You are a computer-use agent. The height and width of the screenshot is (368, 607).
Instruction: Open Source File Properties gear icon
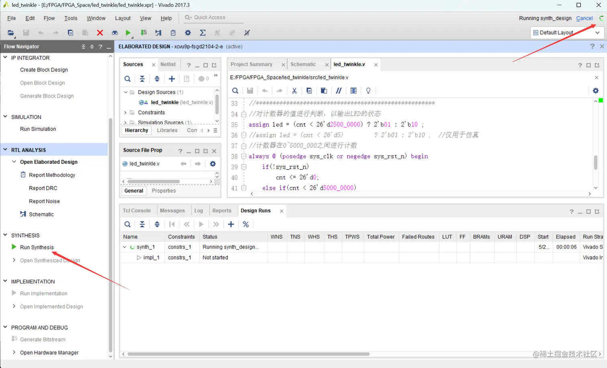click(213, 164)
